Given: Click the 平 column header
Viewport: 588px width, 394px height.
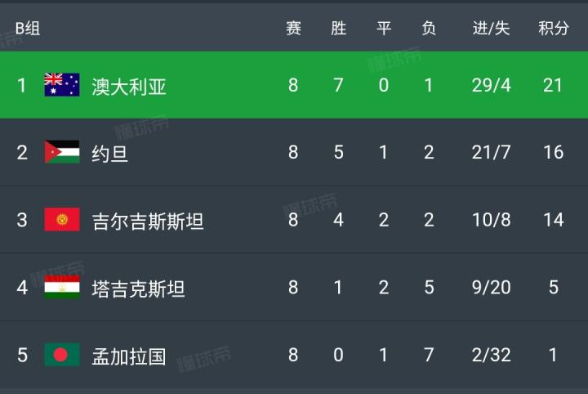Looking at the screenshot, I should click(383, 29).
